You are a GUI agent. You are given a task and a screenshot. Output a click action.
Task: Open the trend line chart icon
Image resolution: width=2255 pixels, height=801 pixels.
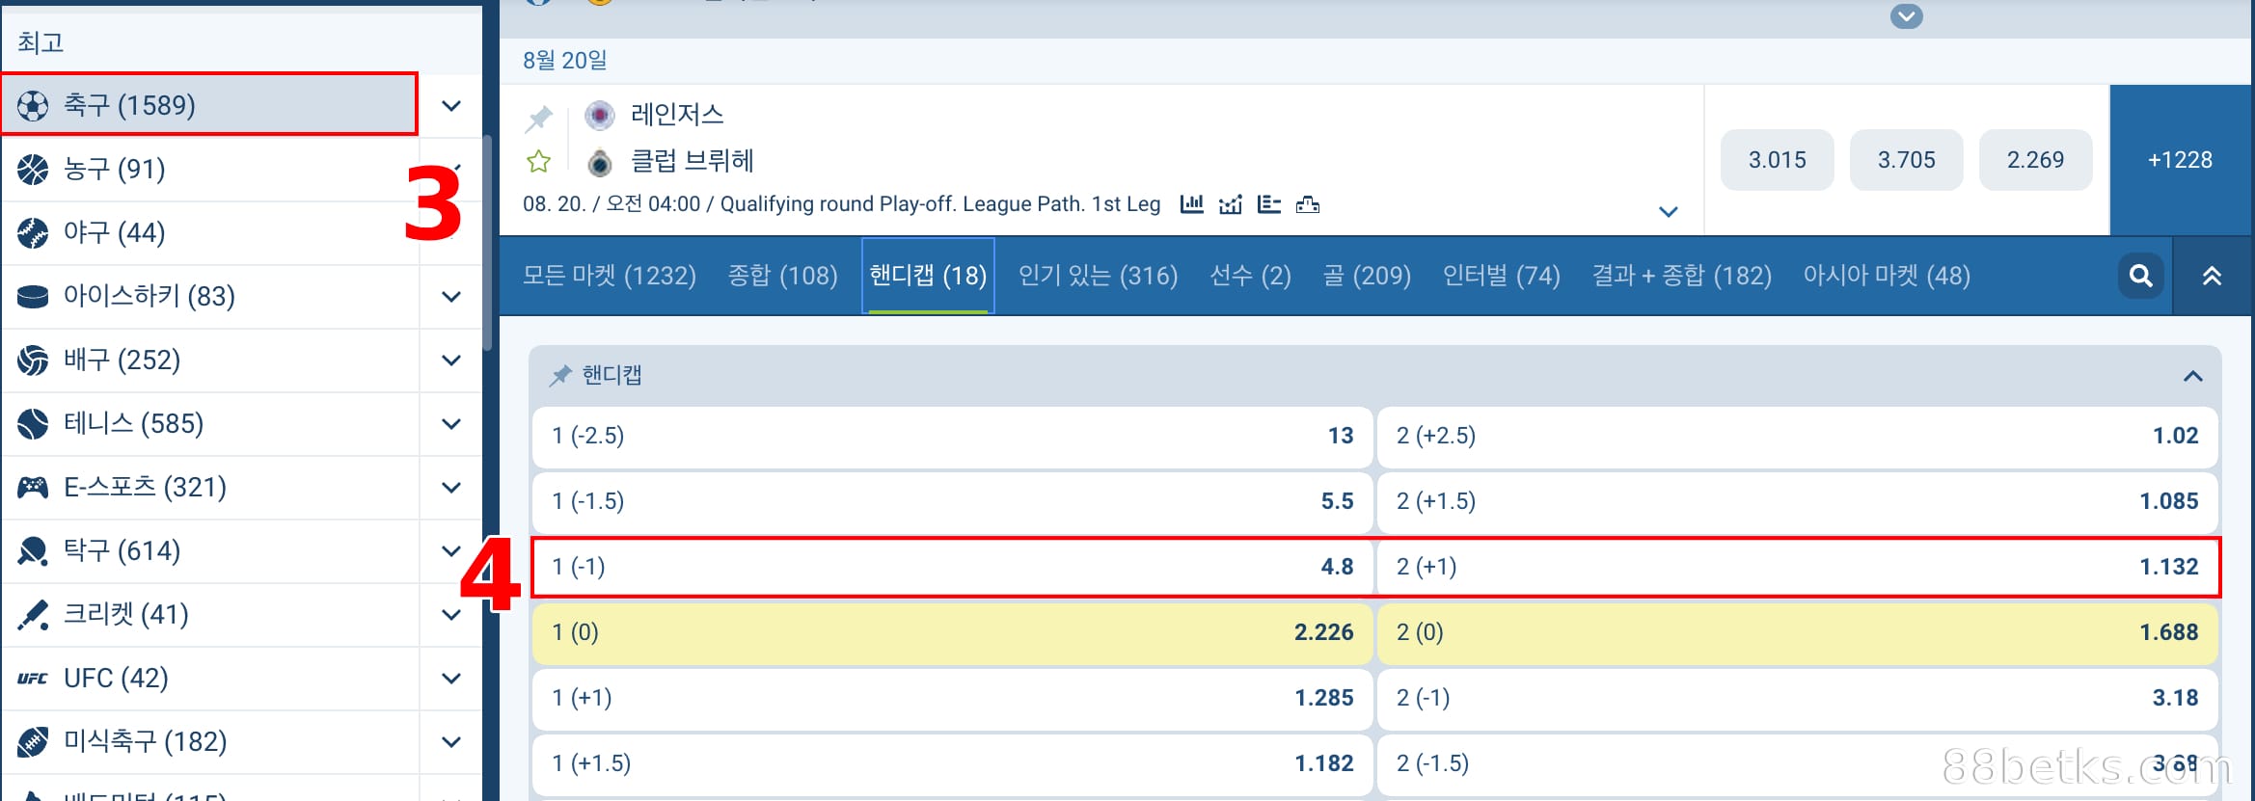point(1230,204)
